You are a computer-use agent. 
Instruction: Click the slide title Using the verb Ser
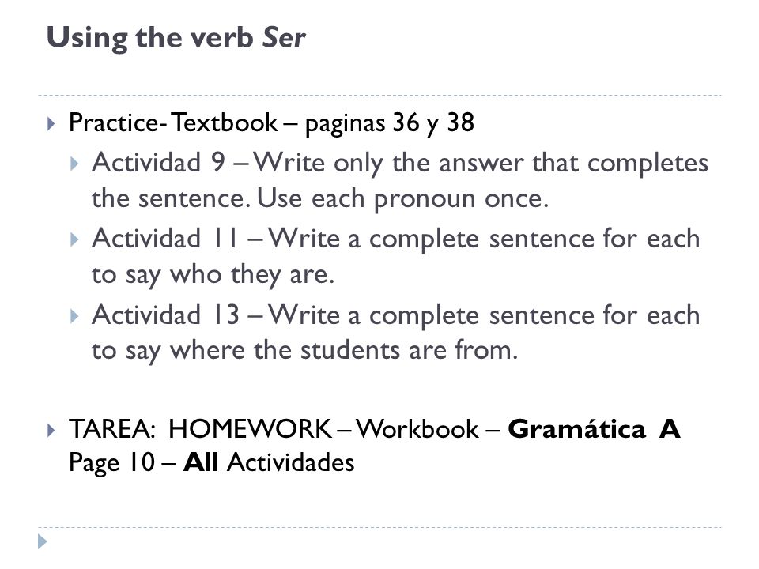pyautogui.click(x=176, y=38)
